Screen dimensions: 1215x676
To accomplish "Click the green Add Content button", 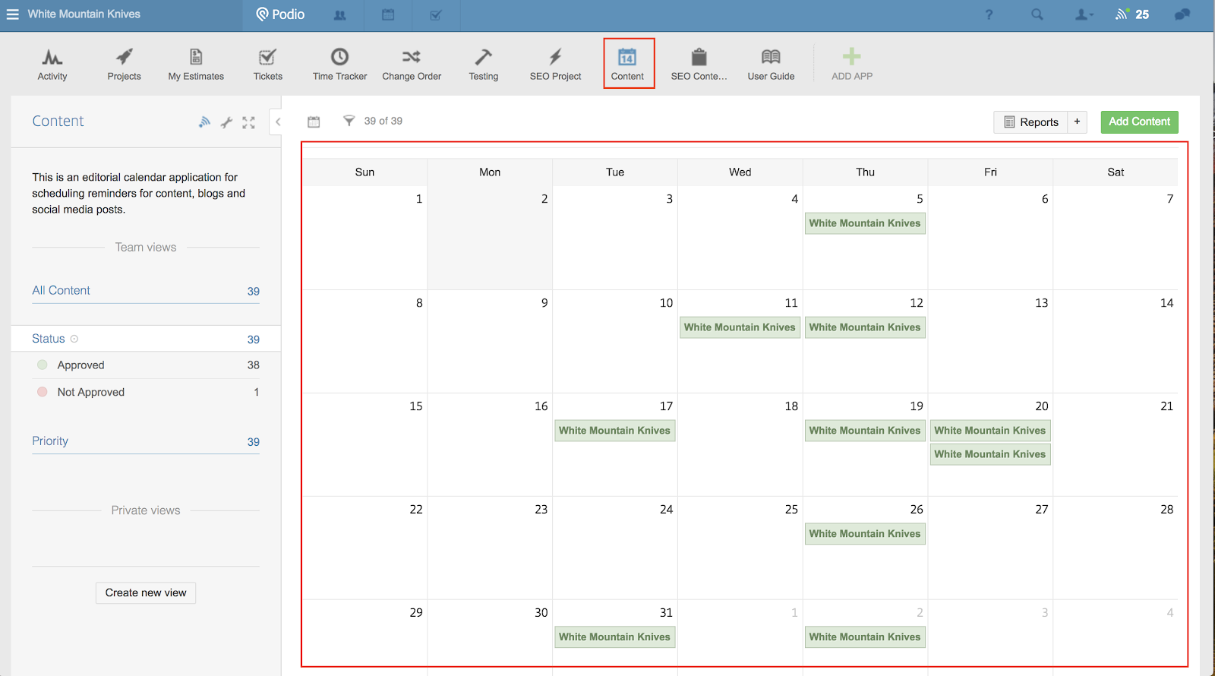I will coord(1139,122).
